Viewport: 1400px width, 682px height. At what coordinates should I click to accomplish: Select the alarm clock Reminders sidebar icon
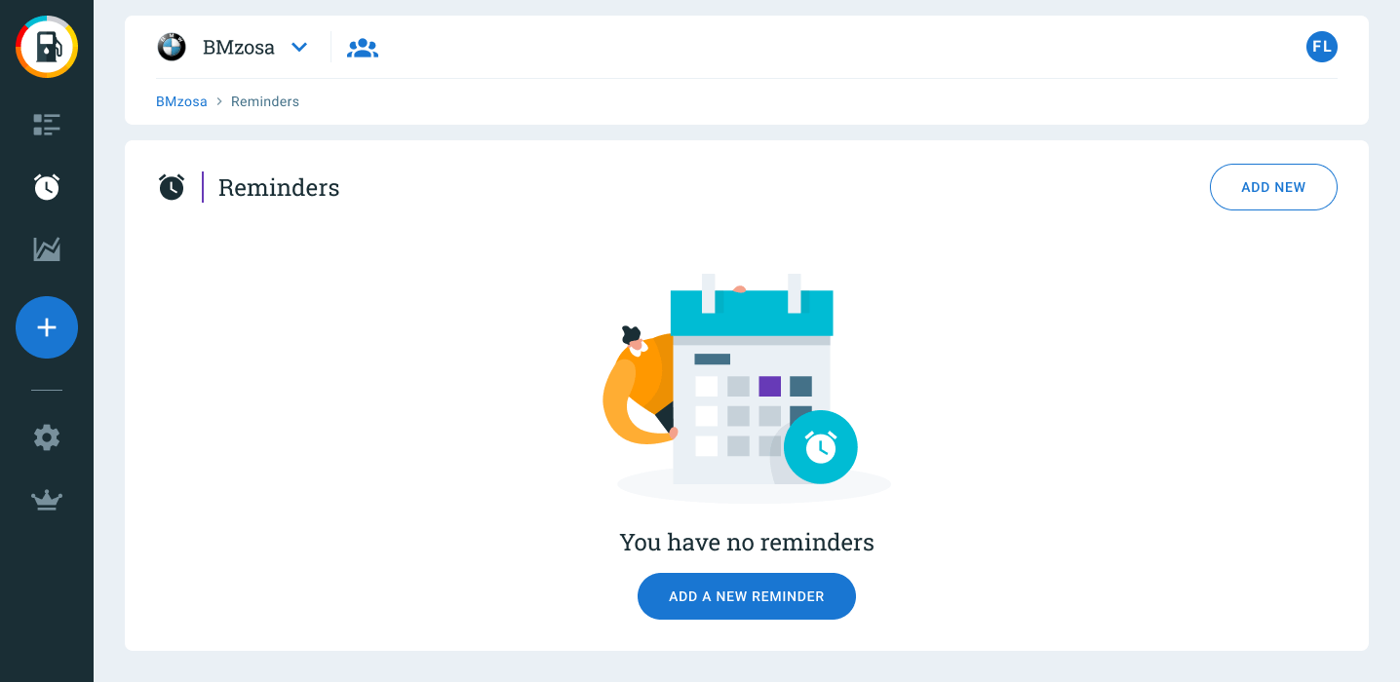click(47, 187)
